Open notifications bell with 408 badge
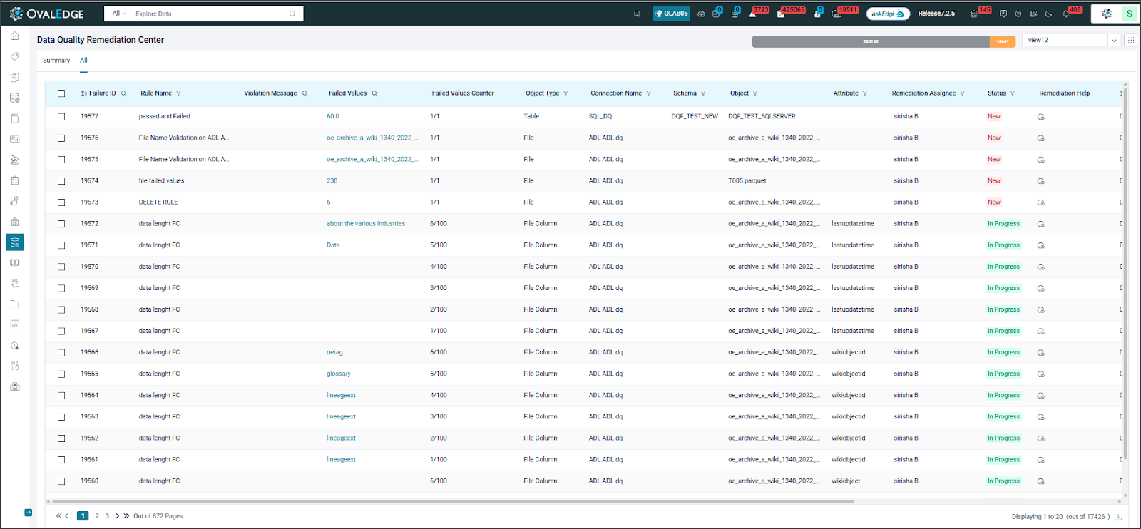The width and height of the screenshot is (1141, 529). (1066, 14)
